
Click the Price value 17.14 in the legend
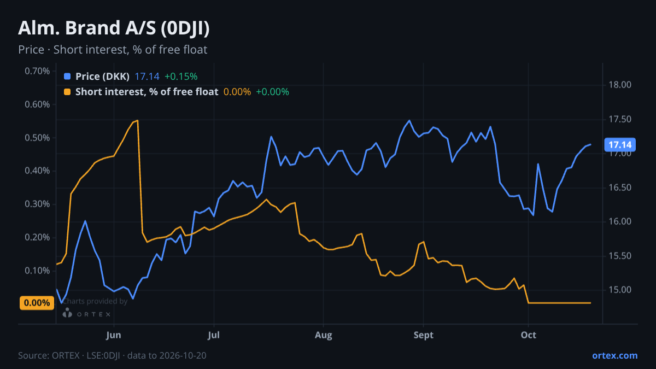pos(147,77)
